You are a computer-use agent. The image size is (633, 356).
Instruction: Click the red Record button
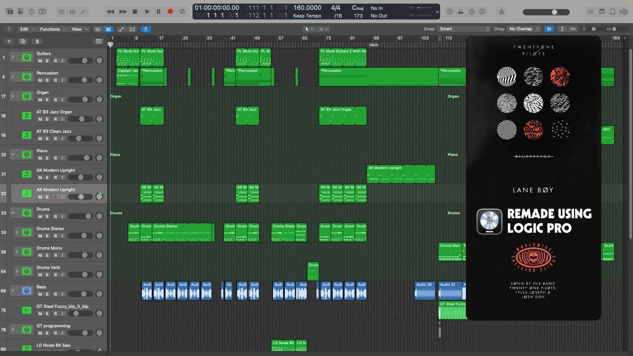tap(170, 11)
